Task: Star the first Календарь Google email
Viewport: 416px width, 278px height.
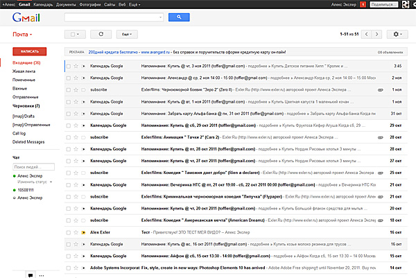Action: point(76,67)
